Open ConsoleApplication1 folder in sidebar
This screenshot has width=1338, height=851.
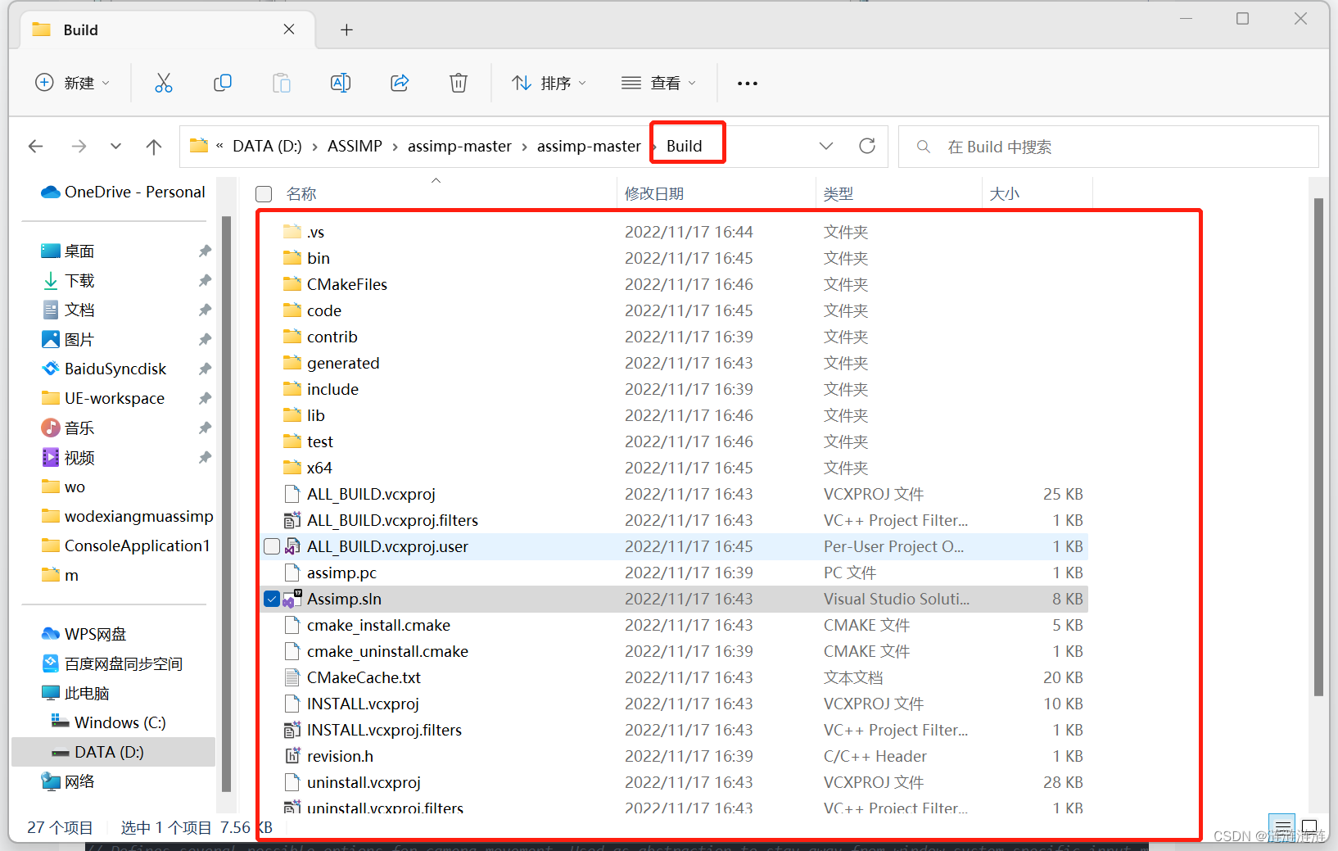(x=127, y=545)
